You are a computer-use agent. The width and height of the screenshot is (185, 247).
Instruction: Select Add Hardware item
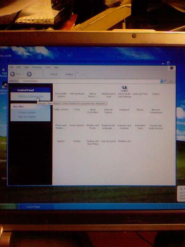(77, 94)
